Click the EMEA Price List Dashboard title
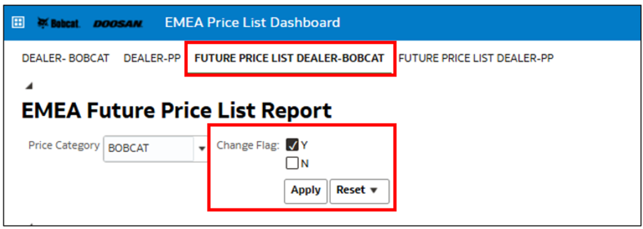Screen dimensions: 643x229 coord(252,23)
